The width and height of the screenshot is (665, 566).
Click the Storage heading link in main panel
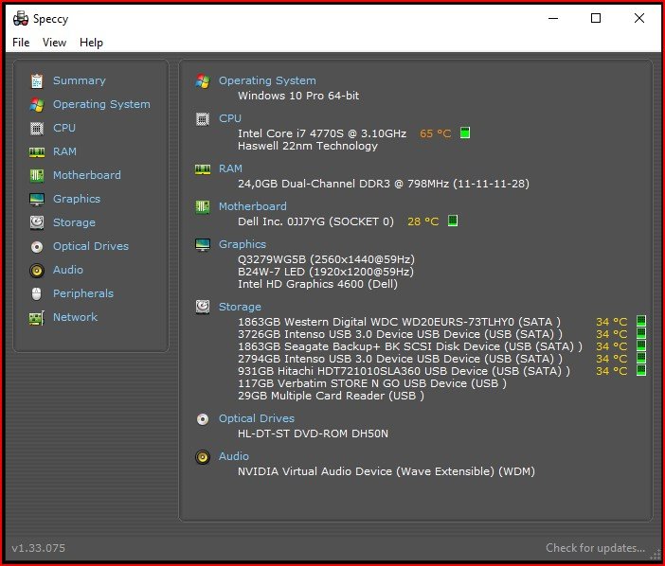coord(240,307)
